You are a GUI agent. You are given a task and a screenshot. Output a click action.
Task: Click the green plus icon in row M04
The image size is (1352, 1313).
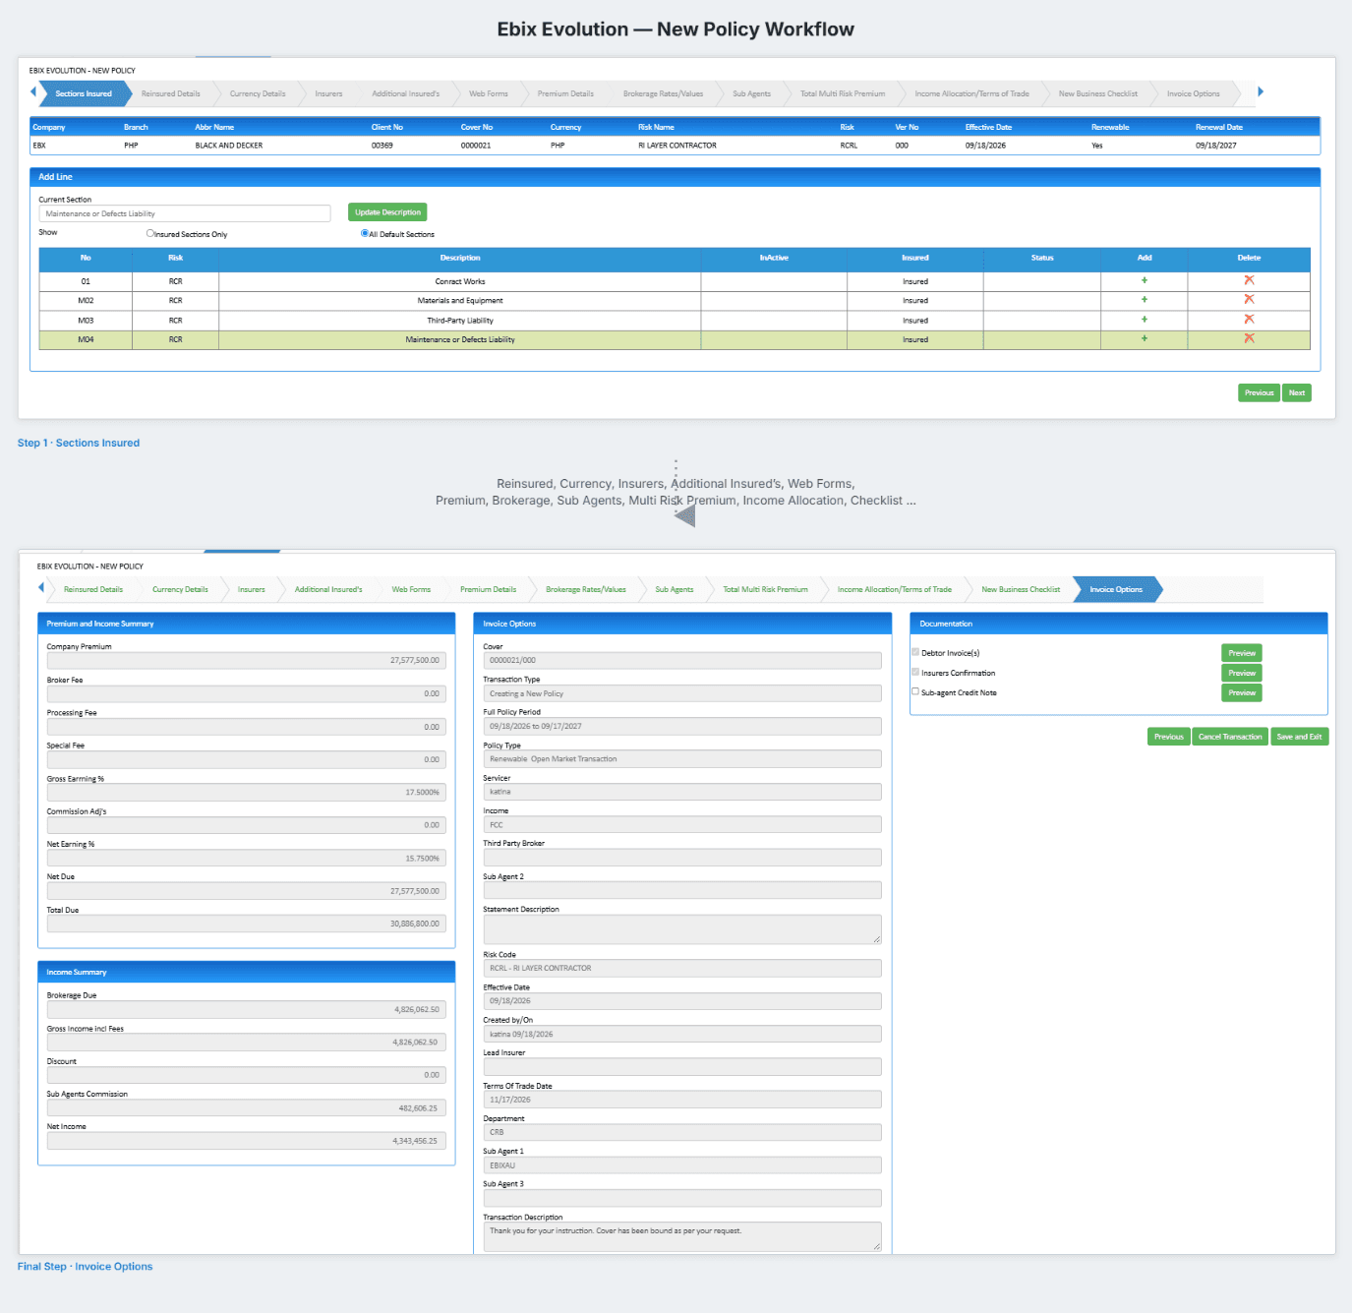pyautogui.click(x=1145, y=338)
